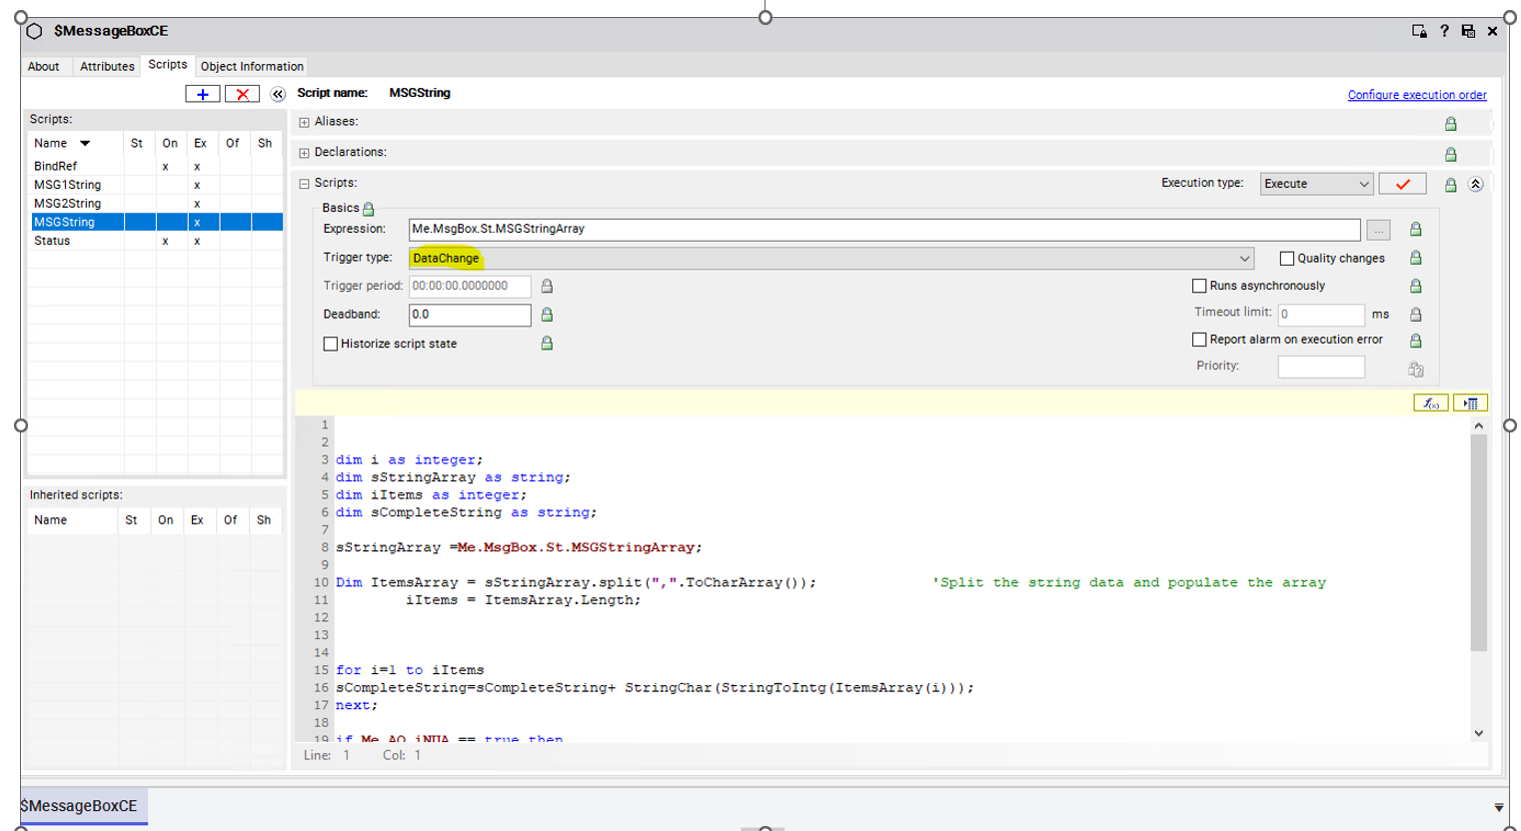Select the MSG1String script row

155,185
